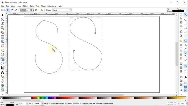188x106 pixels.
Task: Select the 3D box tool
Action: (3, 41)
